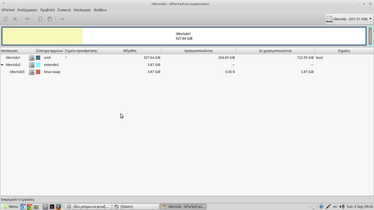Click the GParted taskbar window button
374x210 pixels.
point(183,207)
